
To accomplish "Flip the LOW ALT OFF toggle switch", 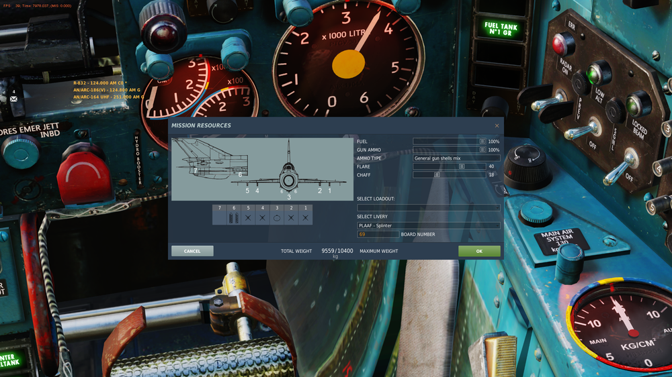I will pyautogui.click(x=582, y=130).
